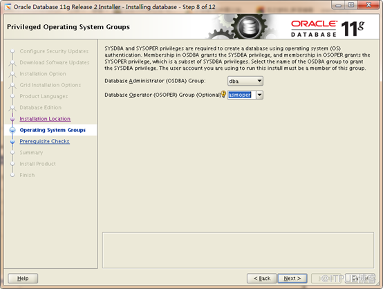Image resolution: width=383 pixels, height=289 pixels.
Task: Click the Database Operator (OSOPER) Group label
Action: coord(162,95)
